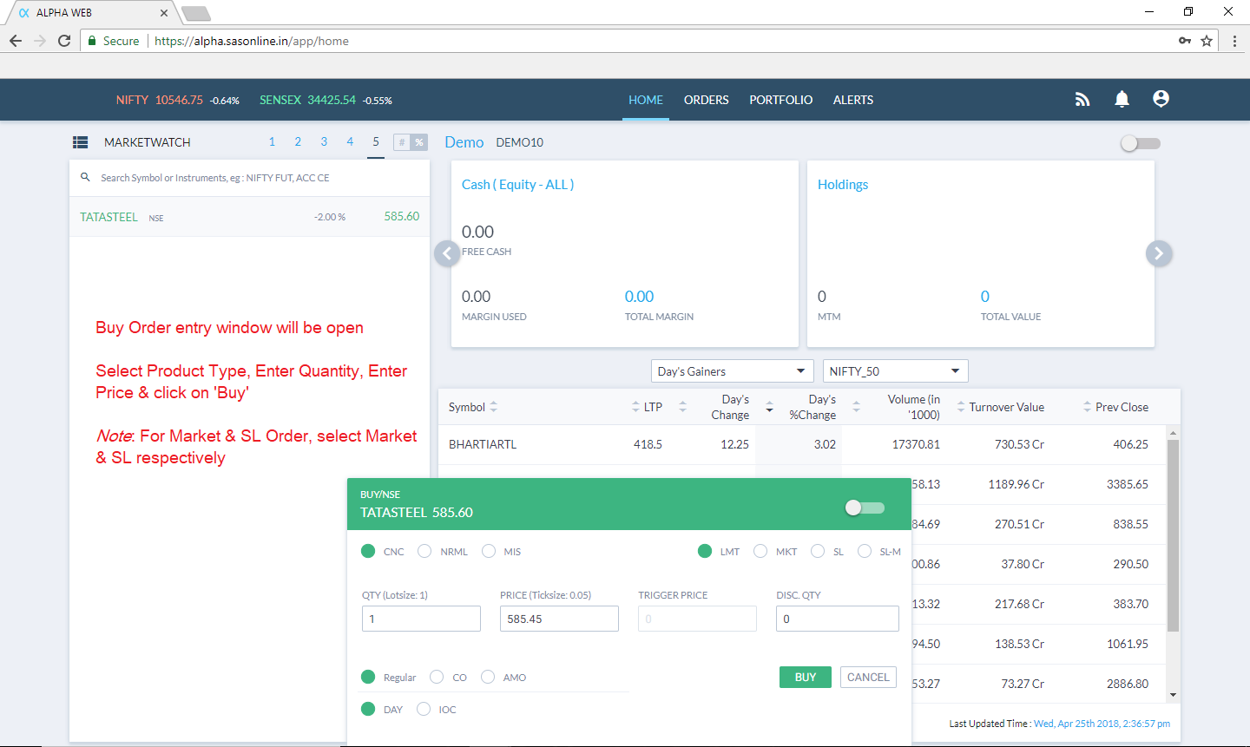1250x747 pixels.
Task: Sort table by Symbol column arrows
Action: (494, 407)
